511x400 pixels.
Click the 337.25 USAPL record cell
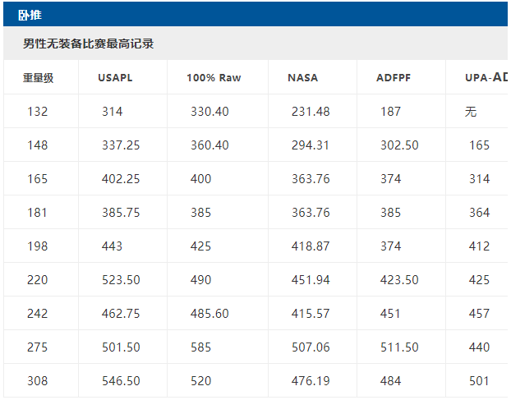coord(121,145)
